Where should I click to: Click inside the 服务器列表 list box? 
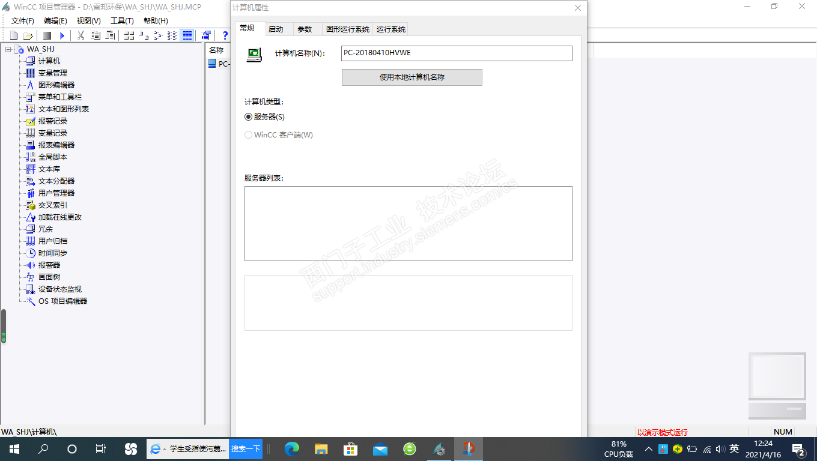point(408,223)
